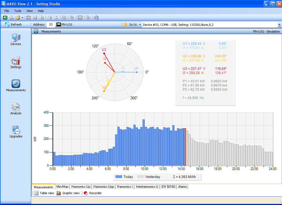
Task: Switch to the Min/Max tab
Action: 62,187
